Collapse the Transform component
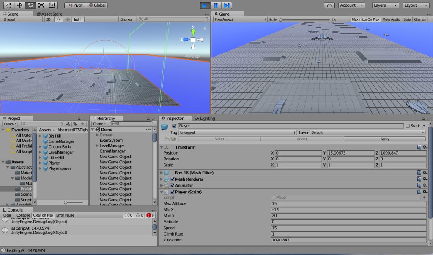This screenshot has width=433, height=255. pyautogui.click(x=162, y=147)
